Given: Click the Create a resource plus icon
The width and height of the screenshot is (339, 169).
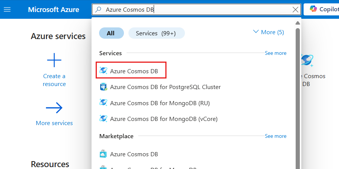Looking at the screenshot, I should coord(54,60).
